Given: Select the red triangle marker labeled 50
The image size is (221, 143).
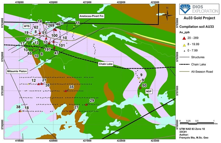Looking at the screenshot, I should [x=140, y=88].
